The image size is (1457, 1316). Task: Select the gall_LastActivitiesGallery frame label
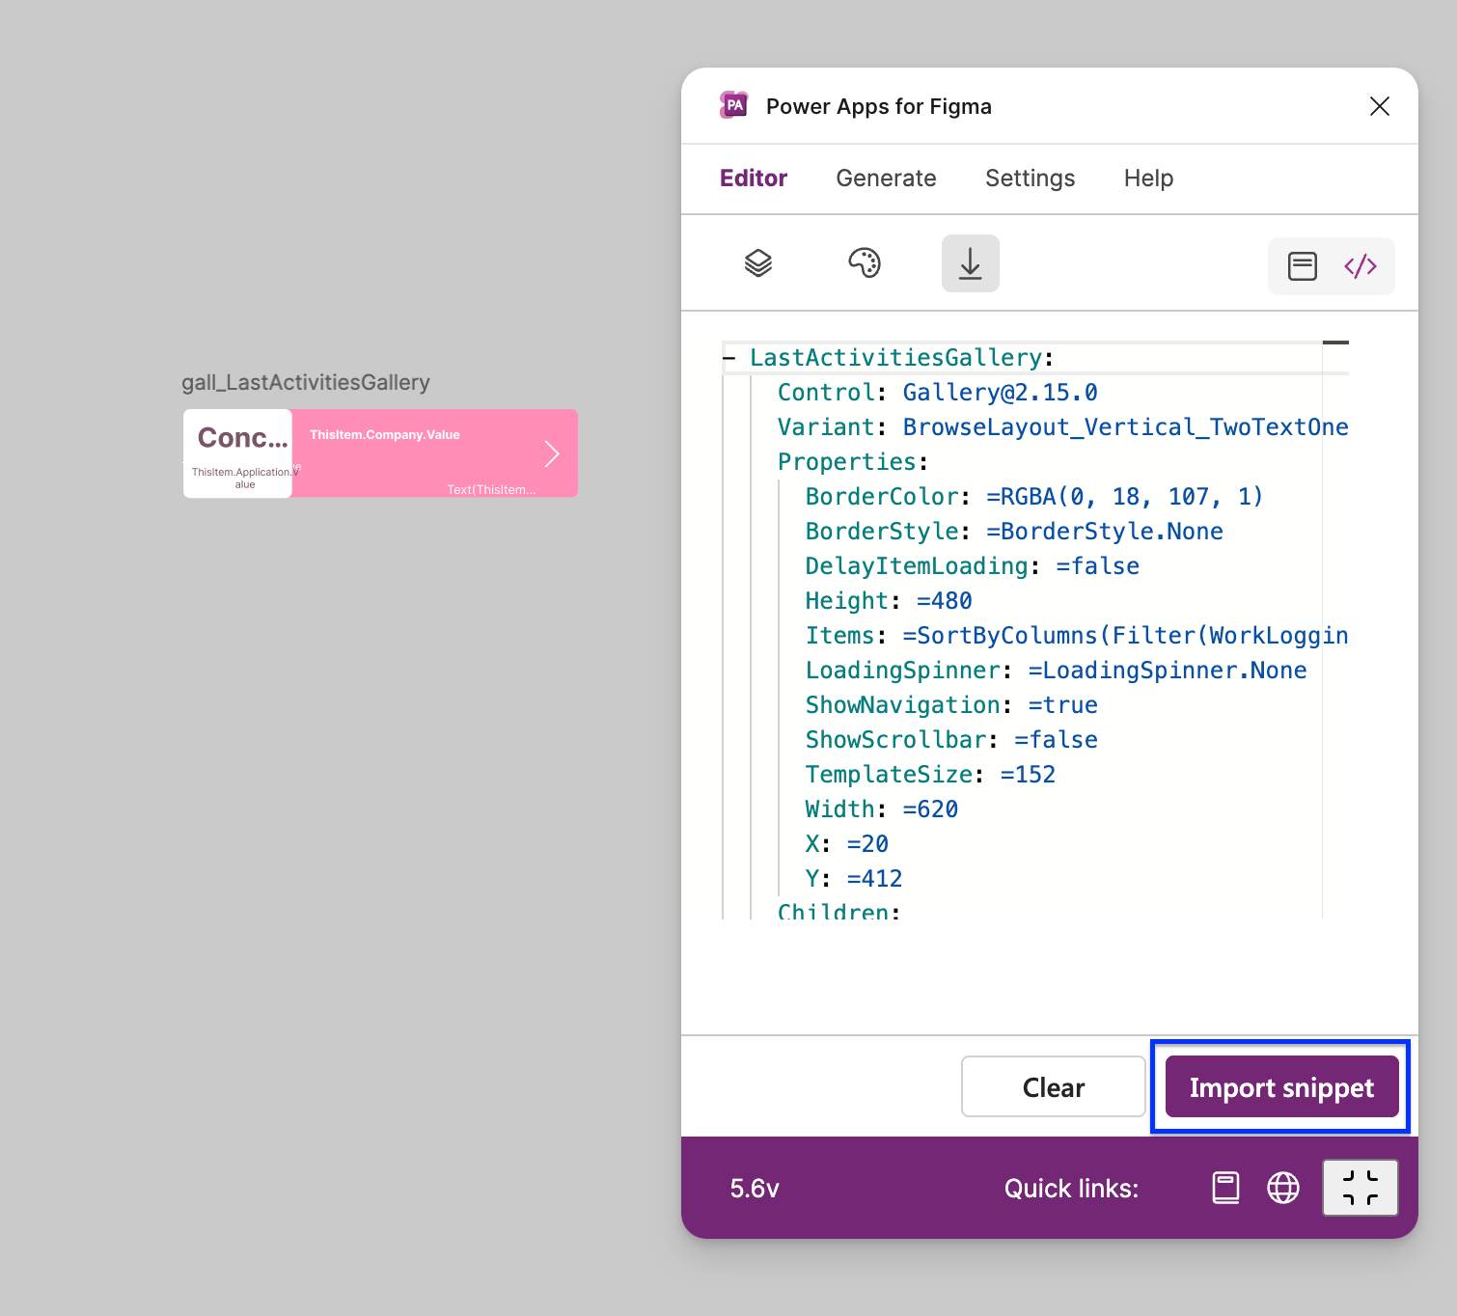(306, 382)
